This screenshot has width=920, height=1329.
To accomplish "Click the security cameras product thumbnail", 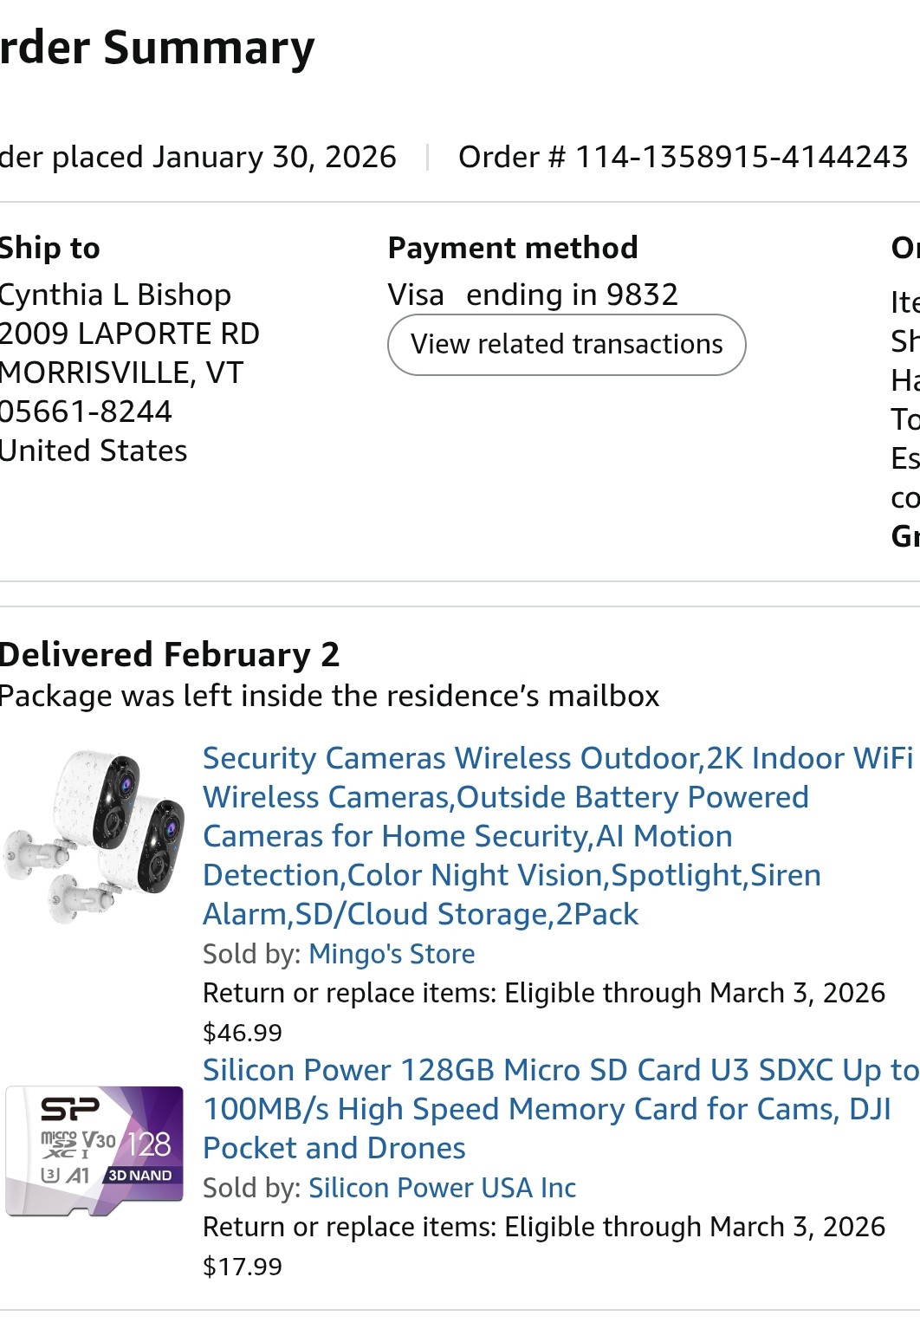I will tap(94, 835).
